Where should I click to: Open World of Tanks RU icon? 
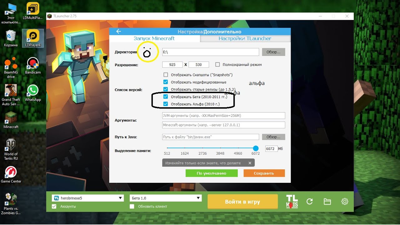[11, 149]
